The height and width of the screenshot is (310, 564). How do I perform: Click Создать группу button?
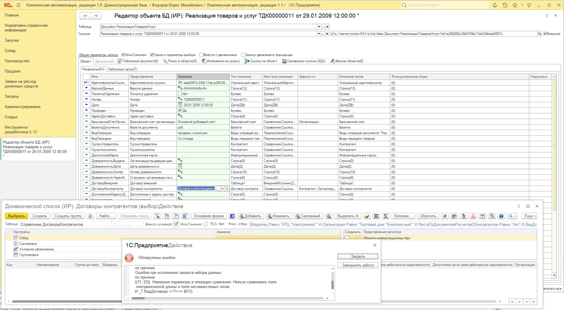68,216
